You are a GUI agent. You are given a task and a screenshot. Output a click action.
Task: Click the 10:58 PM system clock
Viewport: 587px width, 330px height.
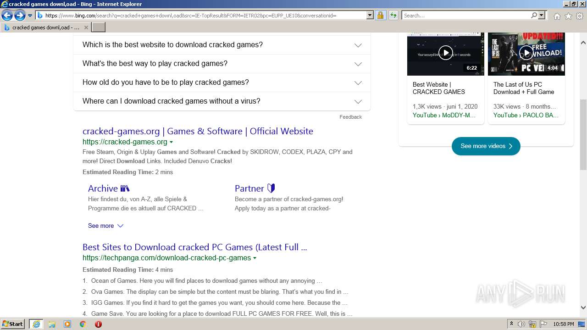[x=564, y=324]
